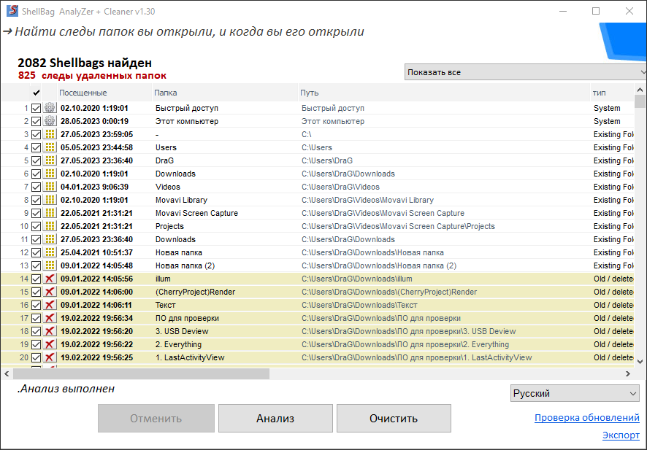
Task: Open the Проверка обновлений link
Action: pos(586,418)
